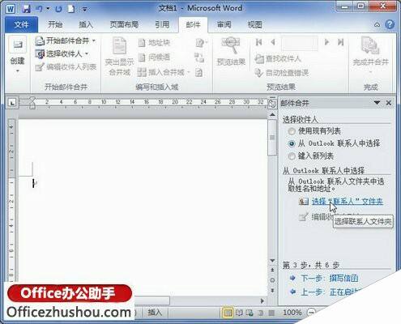Open the 开始邮件合并 dropdown
This screenshot has height=324, width=401.
(65, 41)
